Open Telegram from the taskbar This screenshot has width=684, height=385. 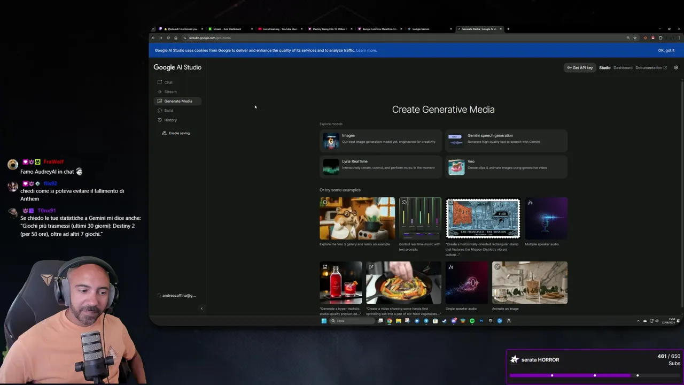coord(426,321)
